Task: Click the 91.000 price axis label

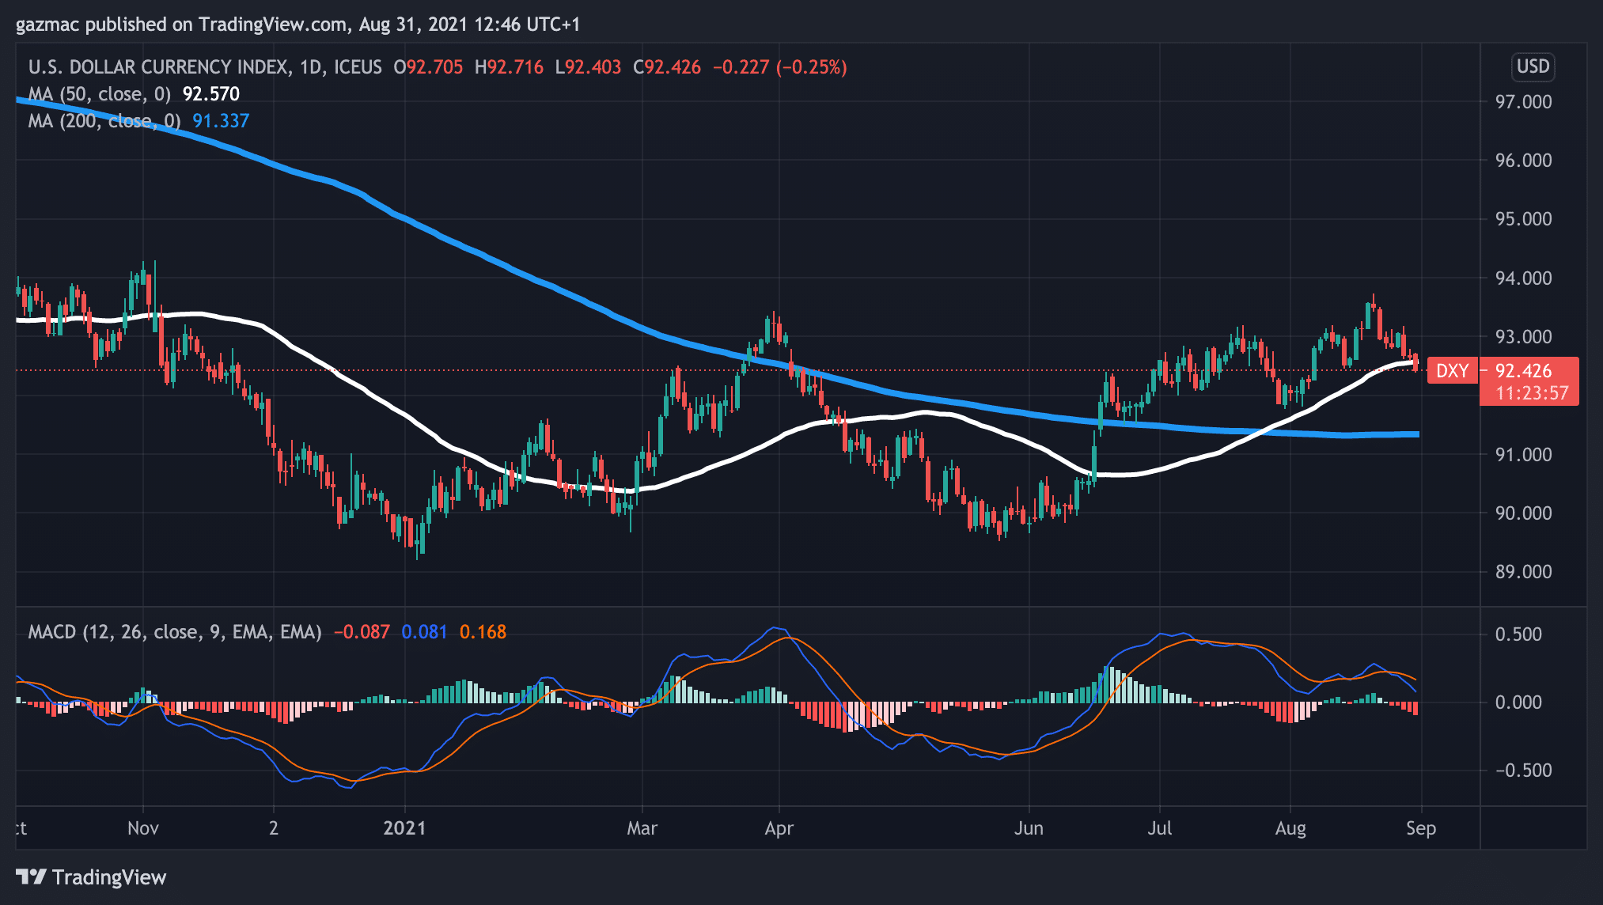Action: click(1523, 455)
